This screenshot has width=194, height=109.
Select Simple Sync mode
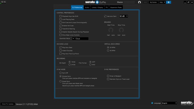[x=60, y=76]
